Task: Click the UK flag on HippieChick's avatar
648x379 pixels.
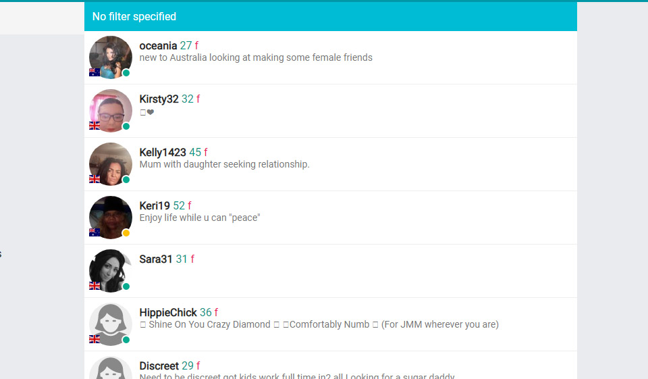Action: [x=94, y=339]
